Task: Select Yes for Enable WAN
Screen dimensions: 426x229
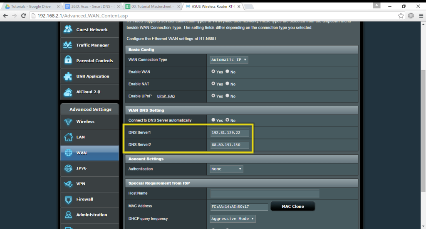Action: [213, 71]
